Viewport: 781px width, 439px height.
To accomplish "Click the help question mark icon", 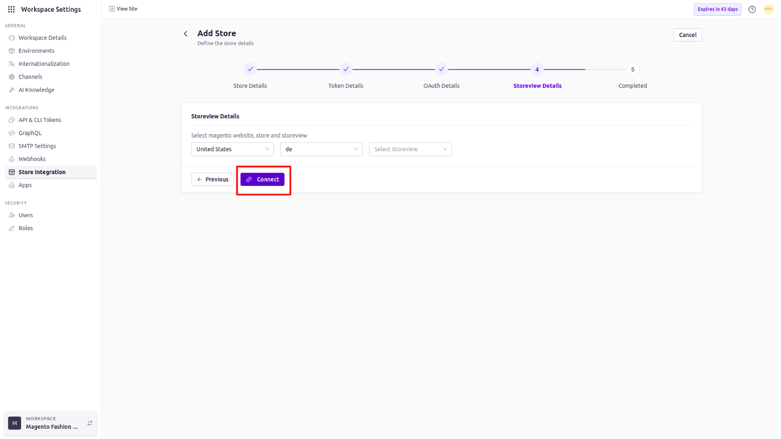I will coord(752,9).
